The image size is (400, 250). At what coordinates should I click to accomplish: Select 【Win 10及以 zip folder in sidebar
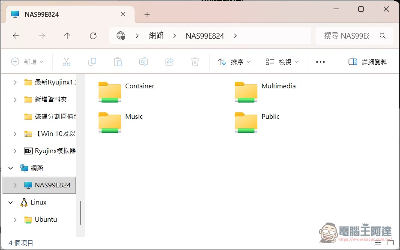50,134
